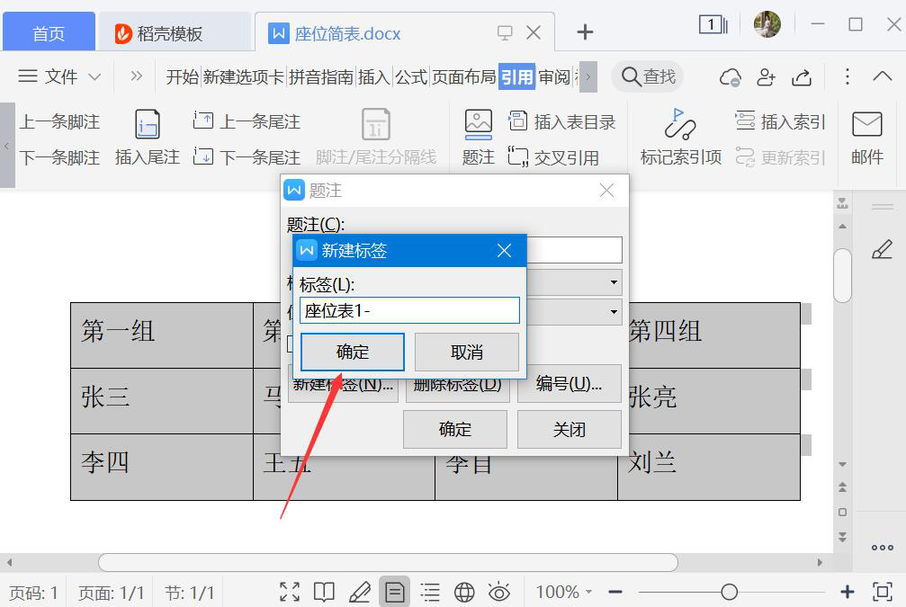This screenshot has width=906, height=607.
Task: Select page layout view icon
Action: [x=395, y=592]
